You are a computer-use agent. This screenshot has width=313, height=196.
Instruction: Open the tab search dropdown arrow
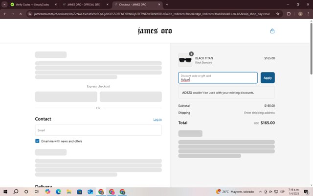click(x=4, y=4)
